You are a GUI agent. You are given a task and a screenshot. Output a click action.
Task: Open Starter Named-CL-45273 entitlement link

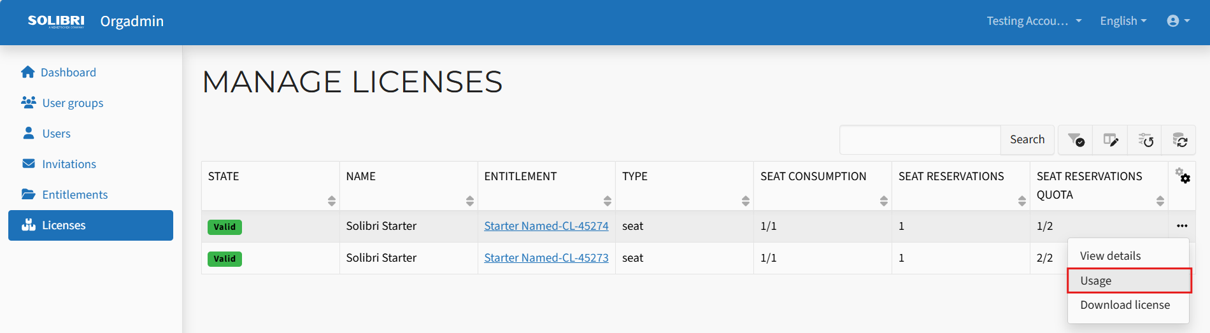[x=546, y=258]
